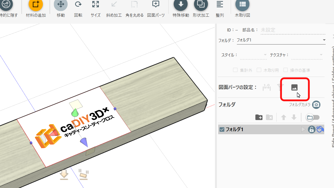Open the テクスチャ texture dropdown
Screen dimensions: 334x188
pos(307,55)
